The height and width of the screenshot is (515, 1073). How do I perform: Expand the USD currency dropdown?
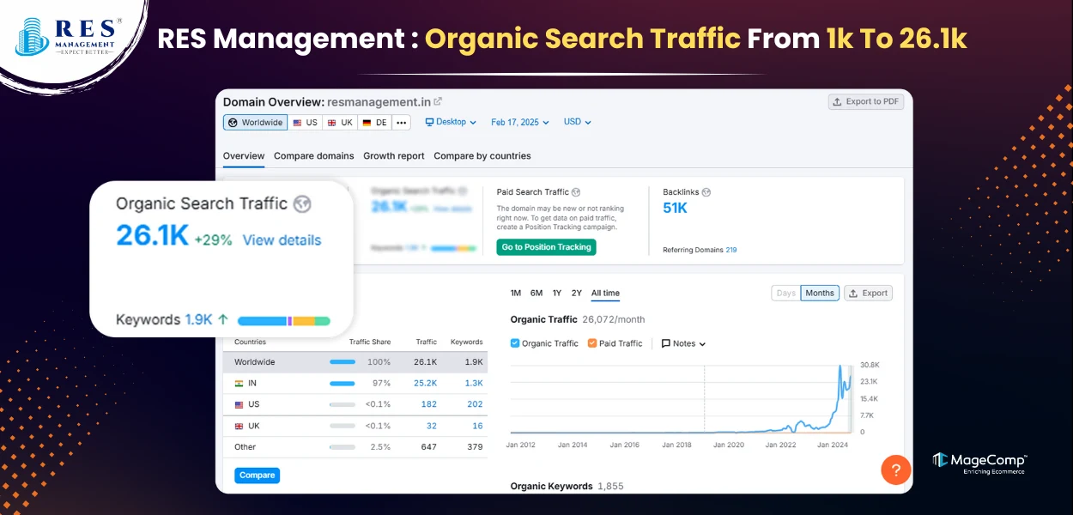577,122
